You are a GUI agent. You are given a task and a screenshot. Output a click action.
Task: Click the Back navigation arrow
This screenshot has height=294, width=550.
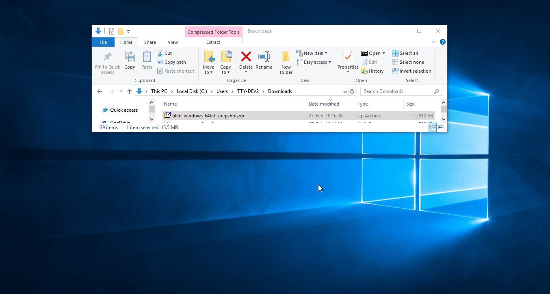click(100, 91)
